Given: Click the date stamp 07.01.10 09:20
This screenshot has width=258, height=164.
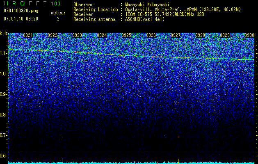Looking at the screenshot, I should coord(21,19).
